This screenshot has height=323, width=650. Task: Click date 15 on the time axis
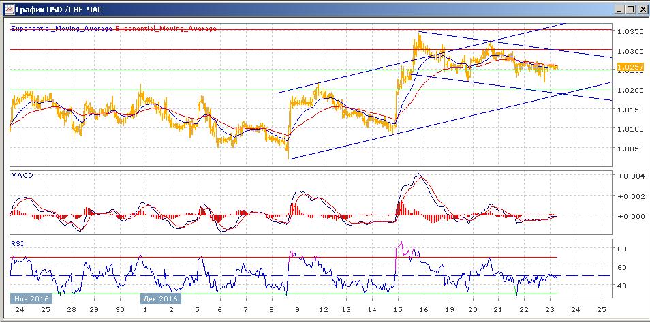[x=397, y=309]
